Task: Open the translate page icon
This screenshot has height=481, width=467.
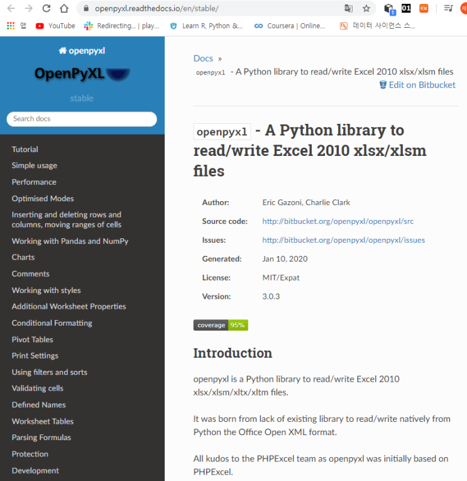Action: (348, 8)
